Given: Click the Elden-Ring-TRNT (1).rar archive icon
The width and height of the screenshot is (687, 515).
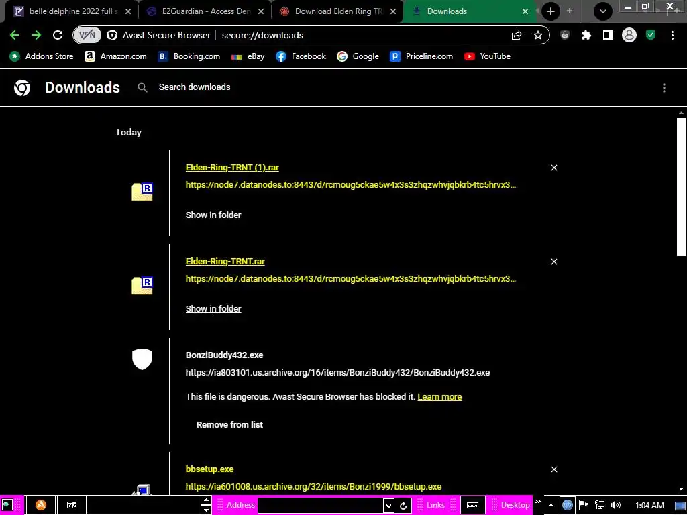Looking at the screenshot, I should (142, 192).
